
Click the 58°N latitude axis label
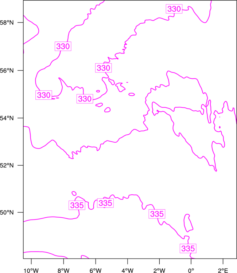pos(7,23)
